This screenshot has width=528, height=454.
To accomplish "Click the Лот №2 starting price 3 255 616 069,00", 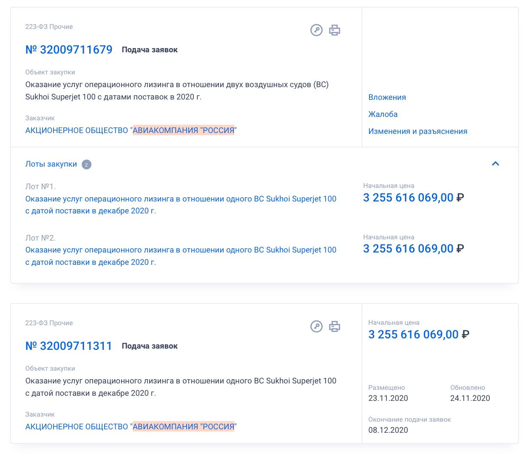I will click(413, 249).
